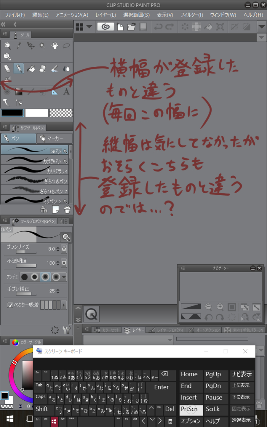Image resolution: width=267 pixels, height=427 pixels.
Task: Select the Pencil tool
Action: point(7,68)
